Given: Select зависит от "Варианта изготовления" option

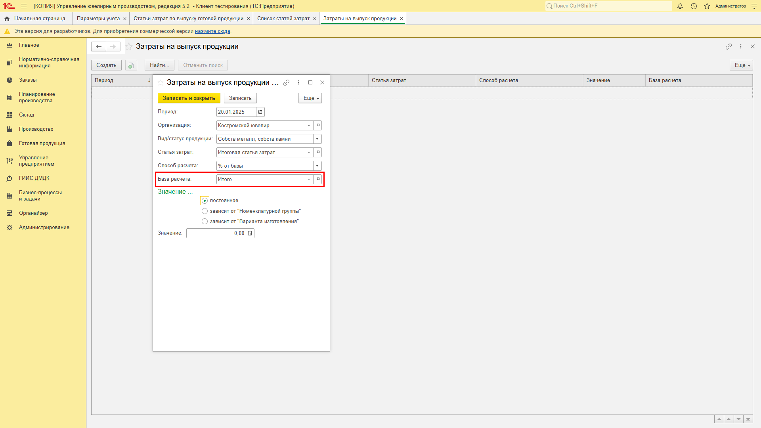Looking at the screenshot, I should point(205,222).
